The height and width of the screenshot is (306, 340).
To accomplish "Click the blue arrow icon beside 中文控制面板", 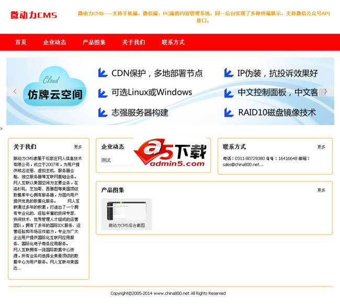I will click(229, 93).
